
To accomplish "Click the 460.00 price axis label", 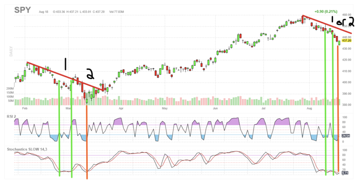I will coord(347,15).
